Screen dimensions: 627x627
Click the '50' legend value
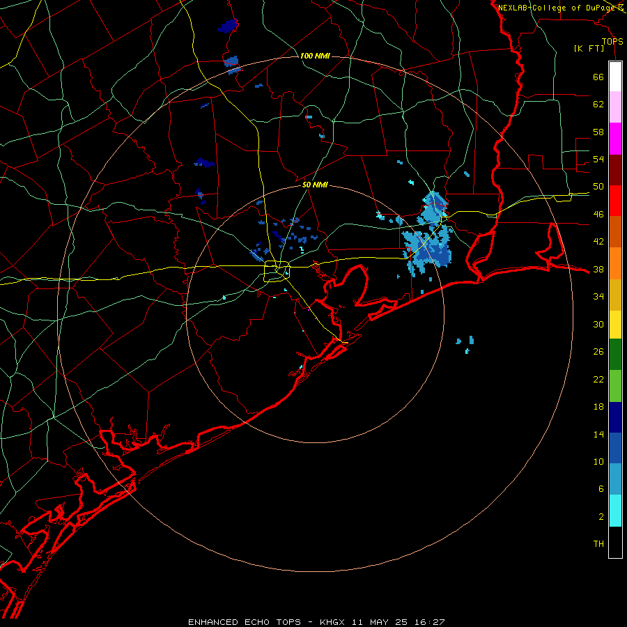[598, 187]
